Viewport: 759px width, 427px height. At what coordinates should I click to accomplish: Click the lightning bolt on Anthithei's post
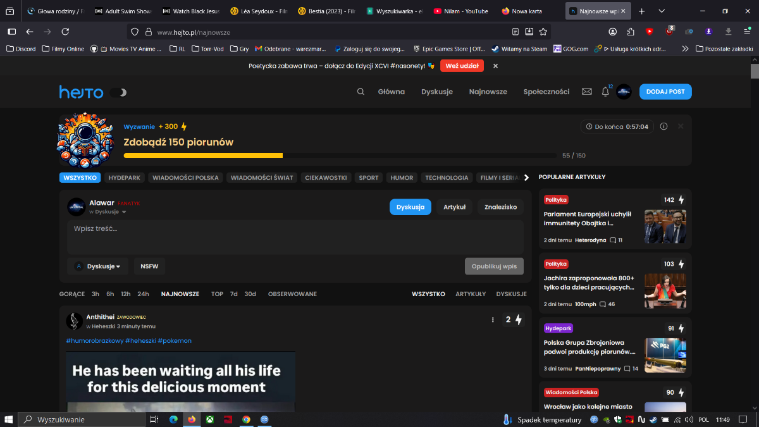(519, 320)
